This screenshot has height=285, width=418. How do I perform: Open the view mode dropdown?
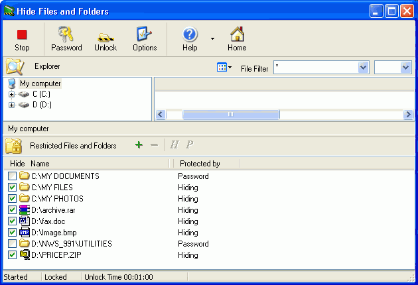pyautogui.click(x=225, y=68)
